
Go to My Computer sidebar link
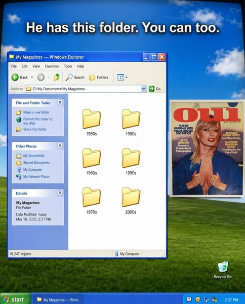click(32, 169)
